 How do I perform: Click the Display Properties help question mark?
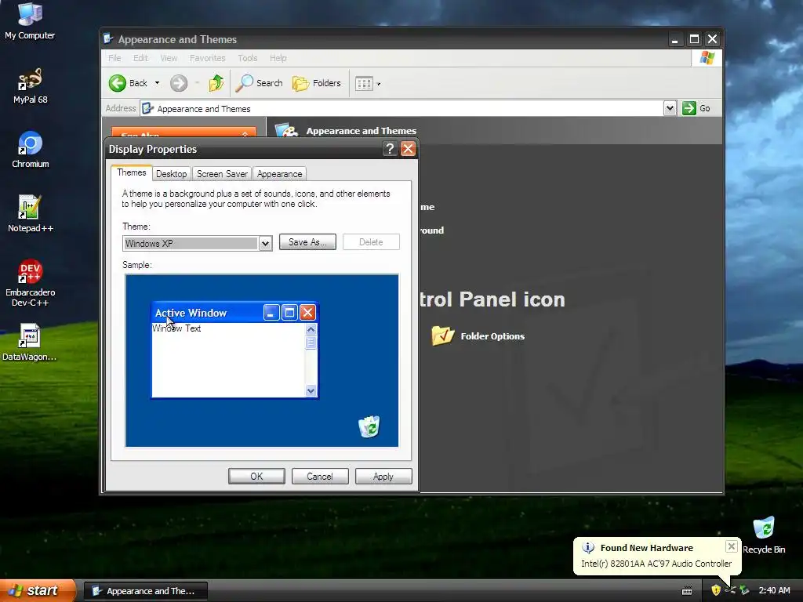pos(390,149)
